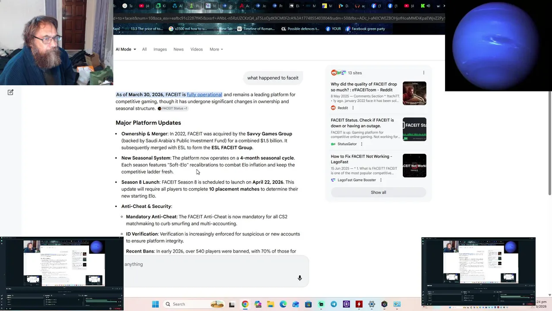552x311 pixels.
Task: Open the 'YOUR' Facebook bookmark
Action: click(333, 29)
